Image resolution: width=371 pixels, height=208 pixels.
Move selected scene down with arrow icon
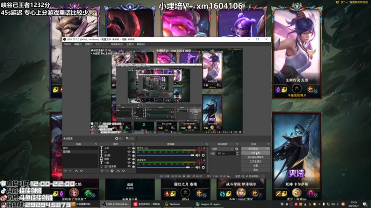click(82, 171)
